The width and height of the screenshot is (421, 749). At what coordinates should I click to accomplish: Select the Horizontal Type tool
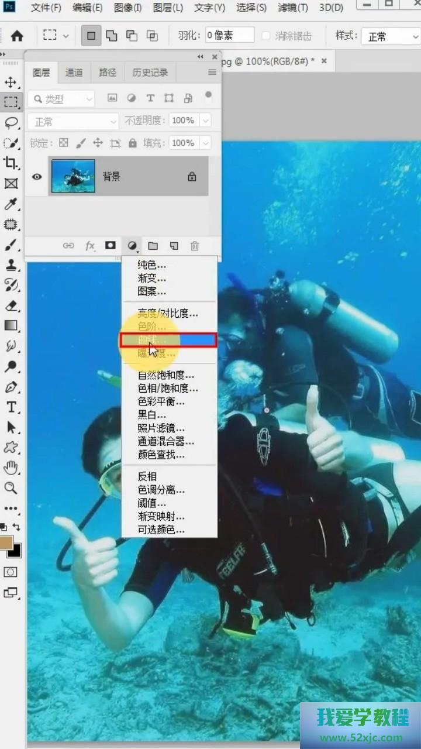coord(11,407)
